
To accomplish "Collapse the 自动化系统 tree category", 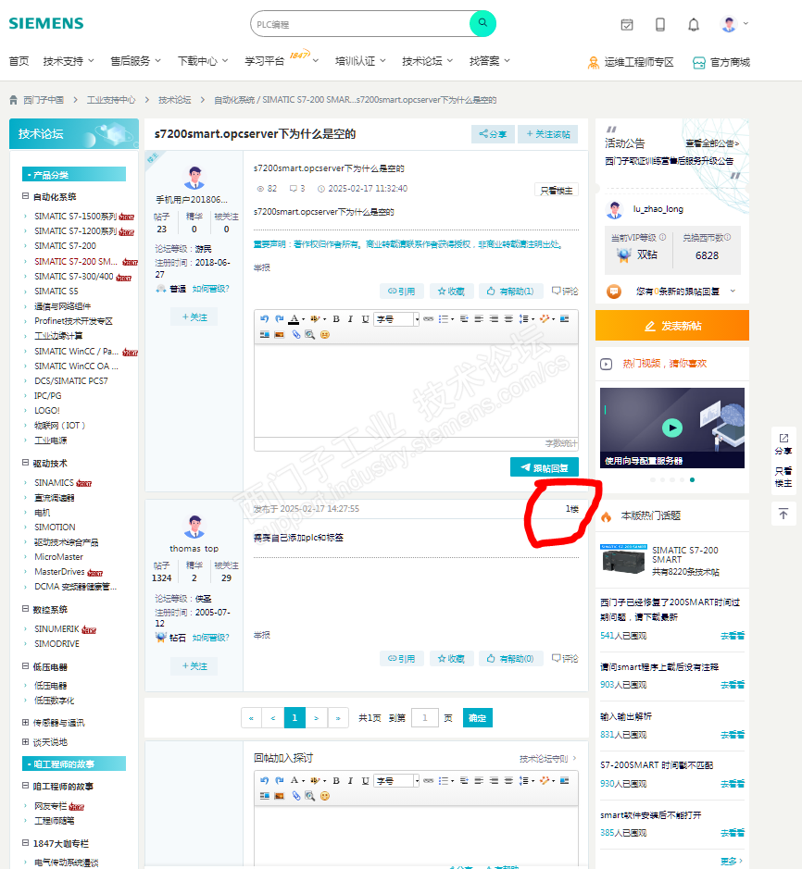I will coord(26,196).
